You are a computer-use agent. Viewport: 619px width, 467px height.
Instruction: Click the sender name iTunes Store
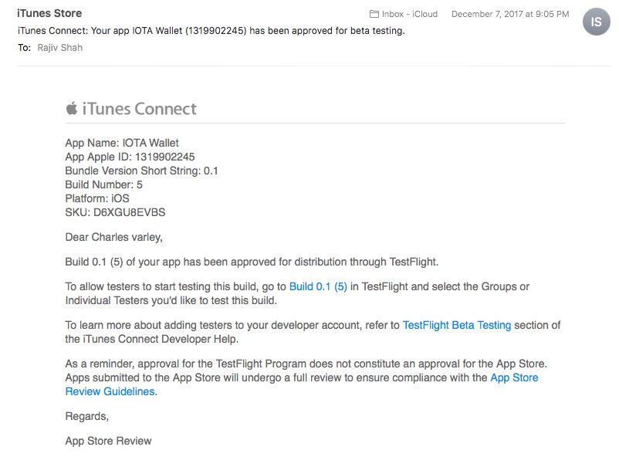point(49,13)
